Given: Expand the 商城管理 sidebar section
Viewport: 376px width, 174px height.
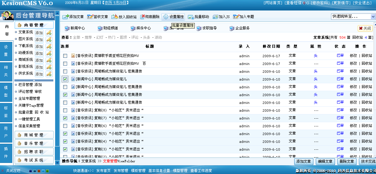Looking at the screenshot, I should [34, 135].
